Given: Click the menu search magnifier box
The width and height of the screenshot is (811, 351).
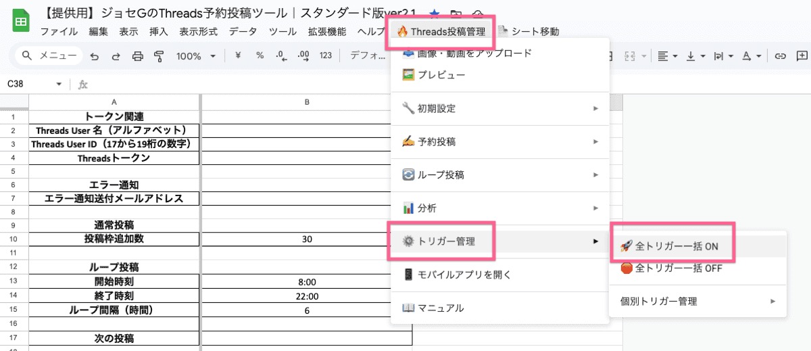Looking at the screenshot, I should [47, 56].
